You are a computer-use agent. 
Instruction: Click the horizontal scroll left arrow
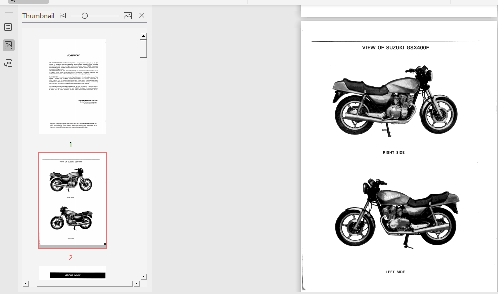point(26,283)
